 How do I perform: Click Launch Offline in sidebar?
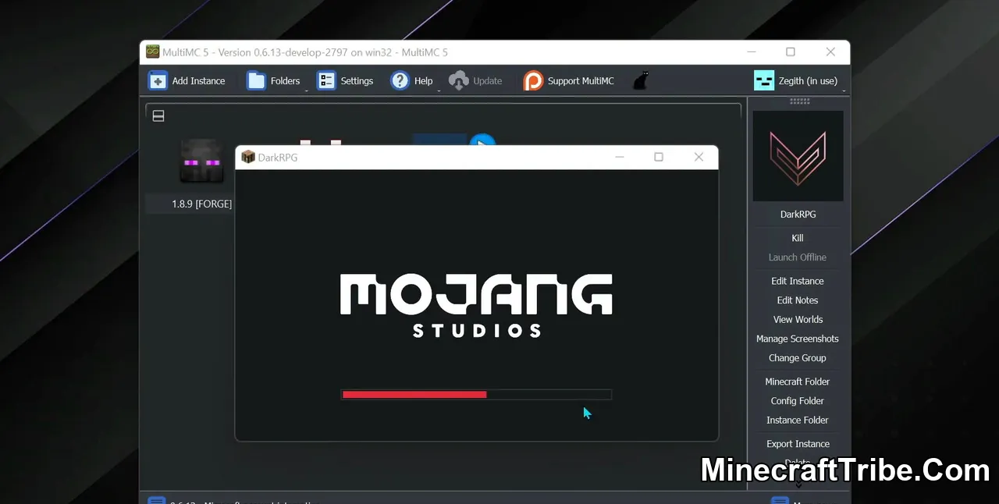click(798, 257)
